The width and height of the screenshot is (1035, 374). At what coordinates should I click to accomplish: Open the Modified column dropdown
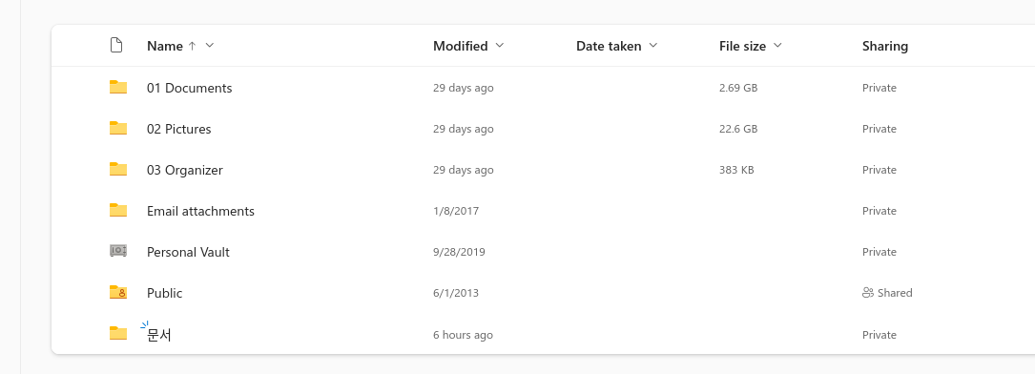[500, 46]
